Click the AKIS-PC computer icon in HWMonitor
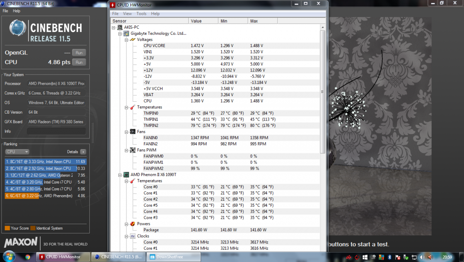464x262 pixels. [x=120, y=27]
